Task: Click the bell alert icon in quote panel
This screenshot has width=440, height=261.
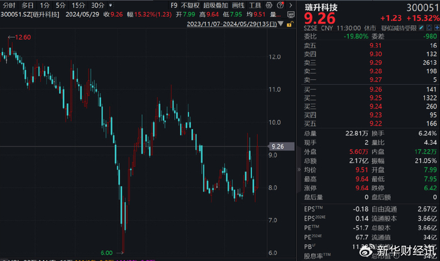Action: (x=429, y=28)
